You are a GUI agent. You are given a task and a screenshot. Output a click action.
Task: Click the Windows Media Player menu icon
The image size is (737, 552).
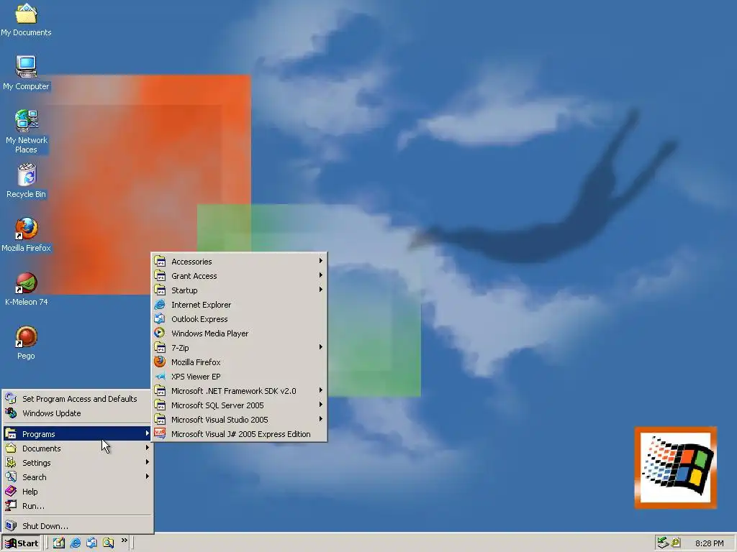(160, 333)
